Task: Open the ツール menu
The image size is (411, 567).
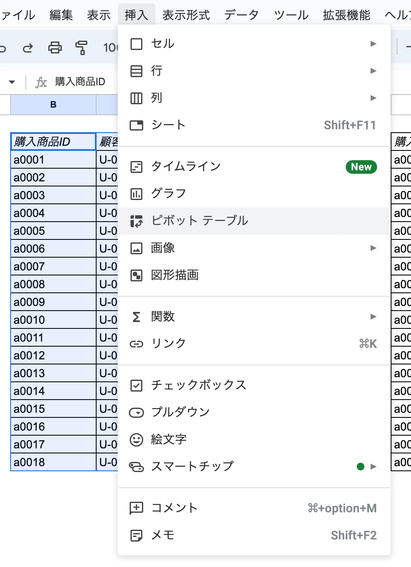Action: click(x=292, y=15)
